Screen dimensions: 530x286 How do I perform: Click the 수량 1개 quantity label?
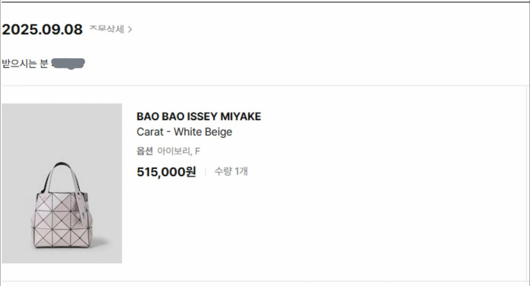pyautogui.click(x=231, y=171)
